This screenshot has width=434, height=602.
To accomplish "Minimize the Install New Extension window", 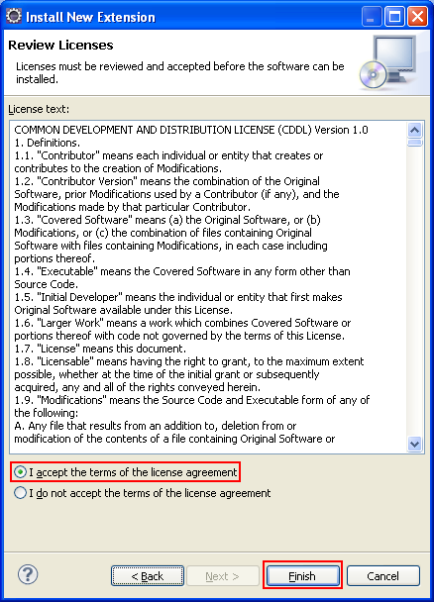I will click(x=371, y=17).
